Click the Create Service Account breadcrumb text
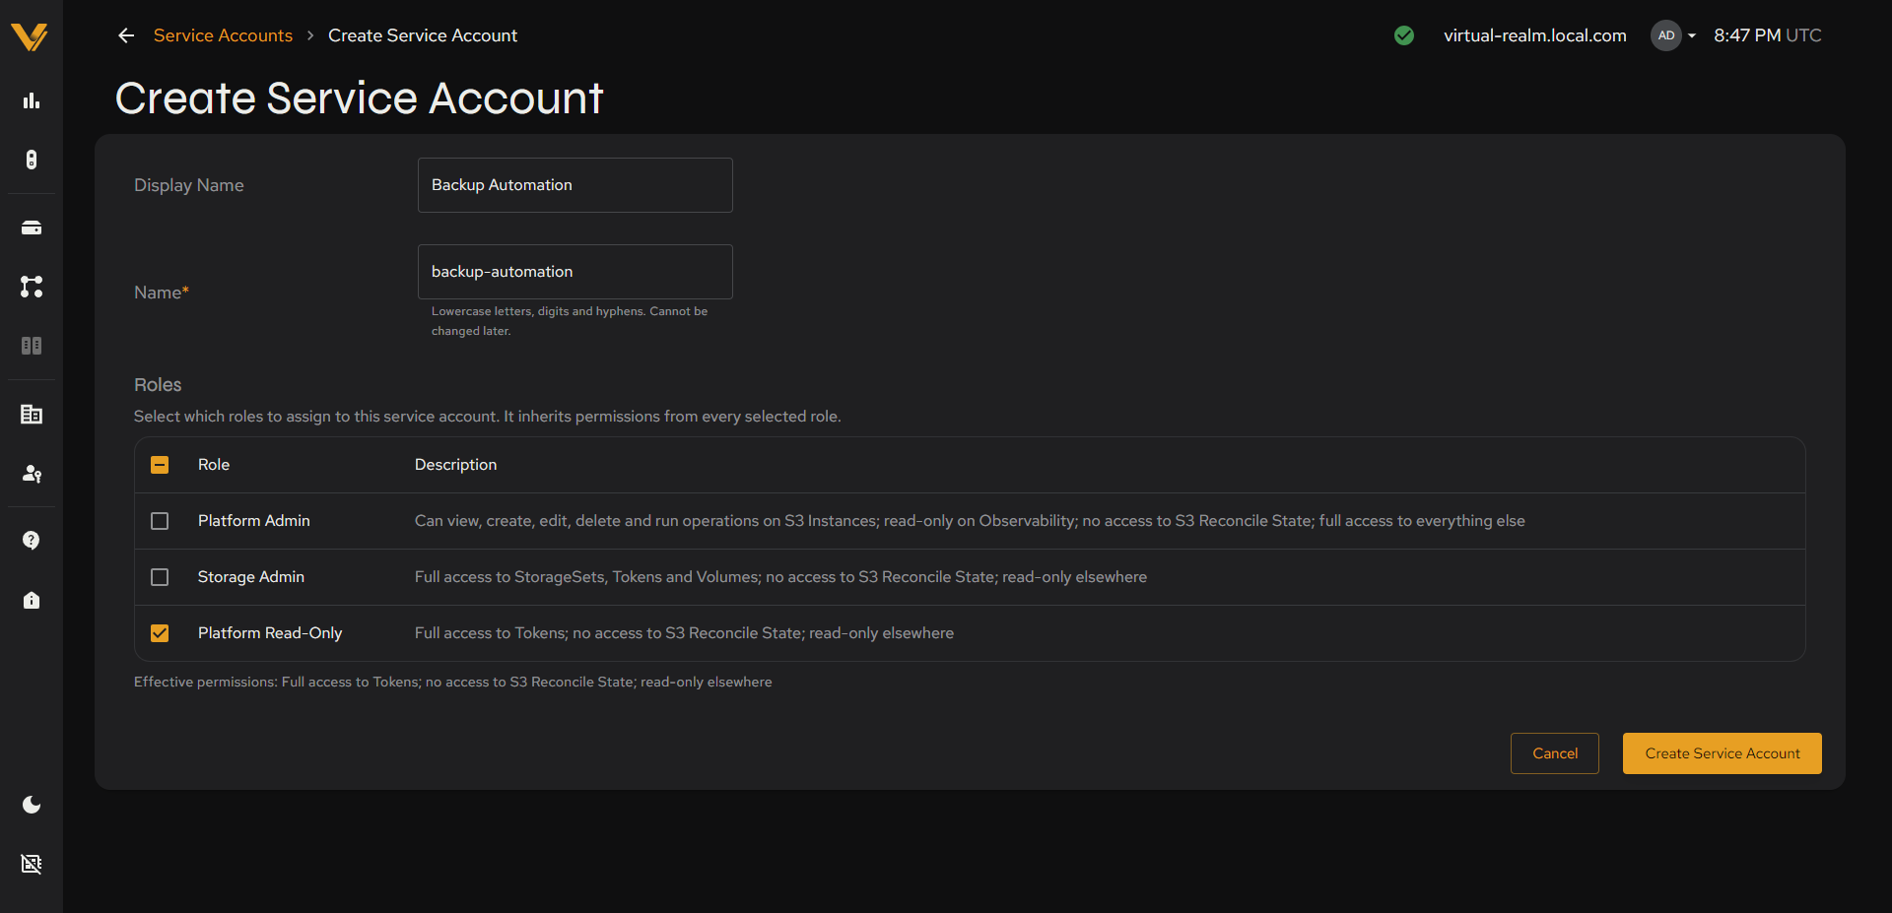Viewport: 1892px width, 913px height. (423, 35)
